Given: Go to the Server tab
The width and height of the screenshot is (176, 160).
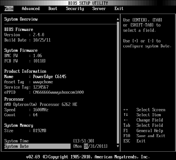Looking at the screenshot, I should (x=99, y=9).
